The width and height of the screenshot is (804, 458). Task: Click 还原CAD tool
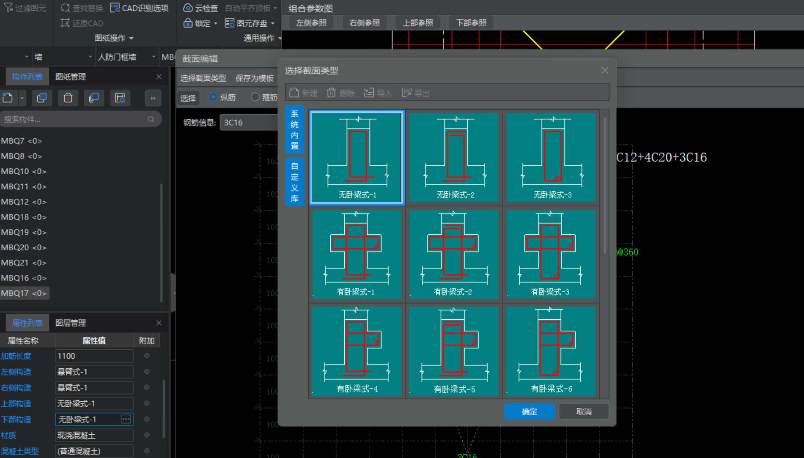[x=82, y=23]
